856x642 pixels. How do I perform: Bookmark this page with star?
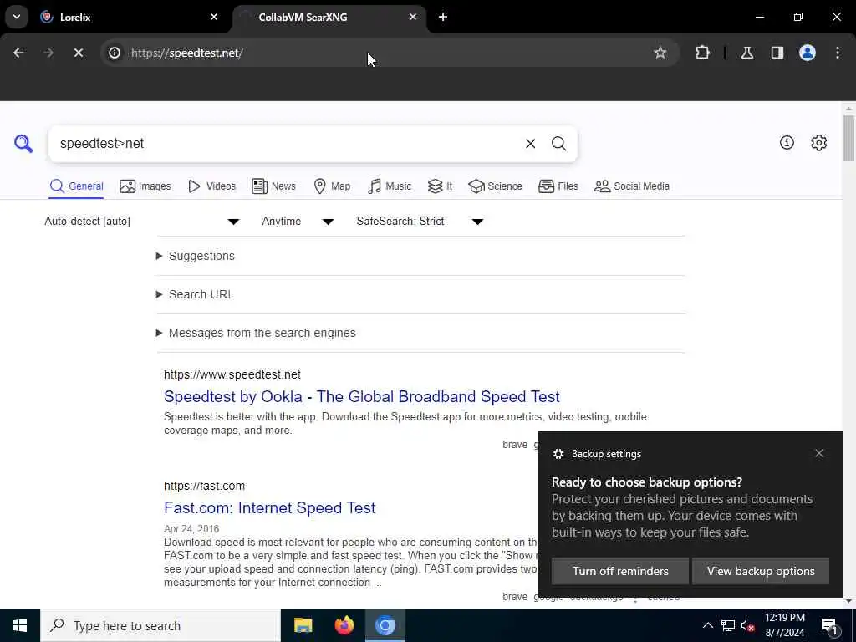660,53
